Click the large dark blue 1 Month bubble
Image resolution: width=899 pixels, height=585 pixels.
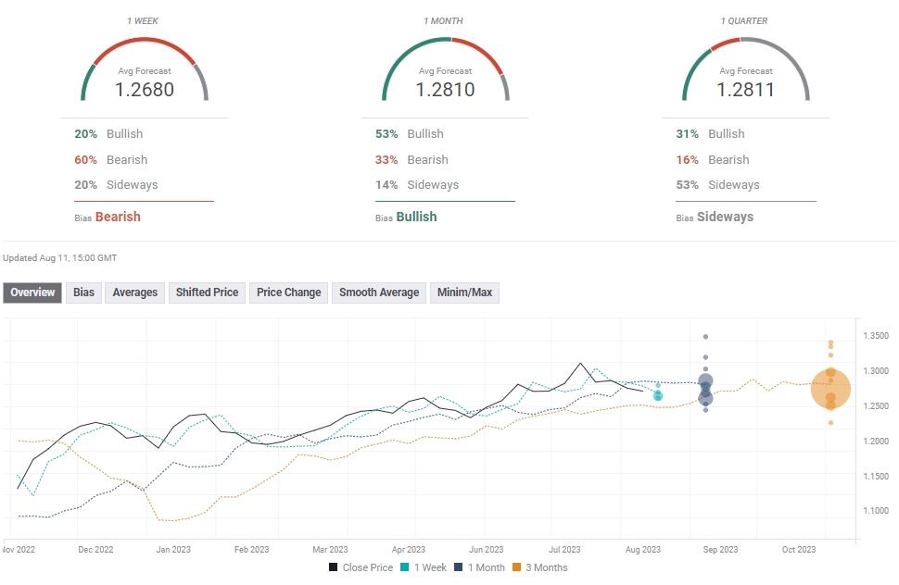point(706,381)
